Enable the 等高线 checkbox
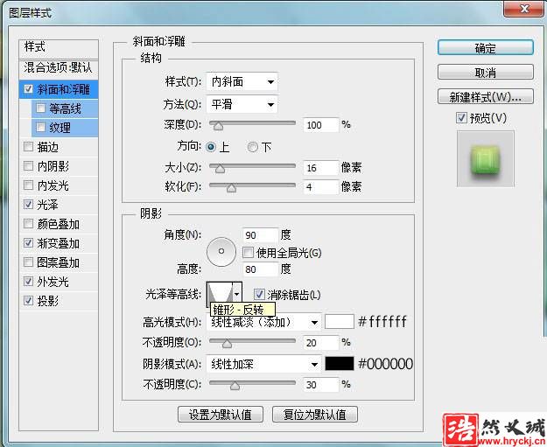The height and width of the screenshot is (447, 547). click(x=41, y=108)
